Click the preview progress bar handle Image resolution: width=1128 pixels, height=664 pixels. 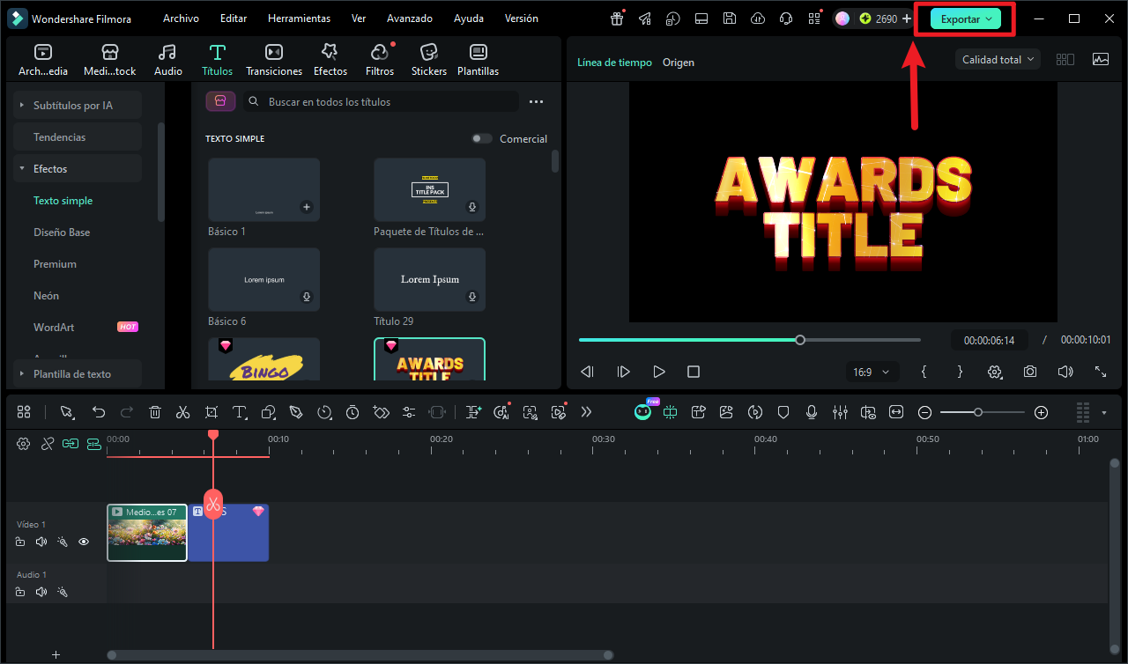click(800, 340)
